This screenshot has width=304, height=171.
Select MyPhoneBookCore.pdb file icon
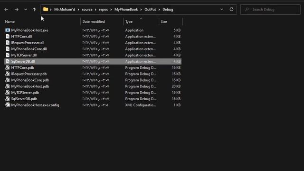(x=8, y=80)
